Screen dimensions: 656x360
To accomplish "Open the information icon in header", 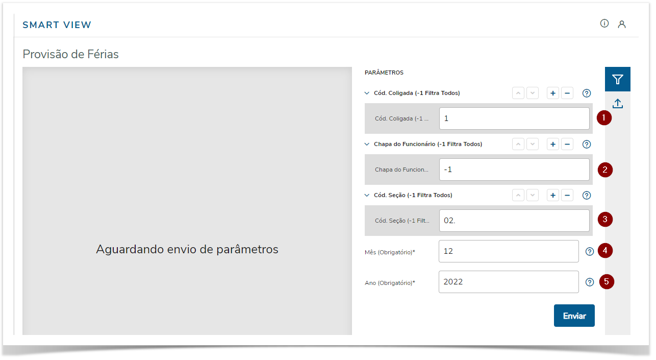I will [x=604, y=23].
